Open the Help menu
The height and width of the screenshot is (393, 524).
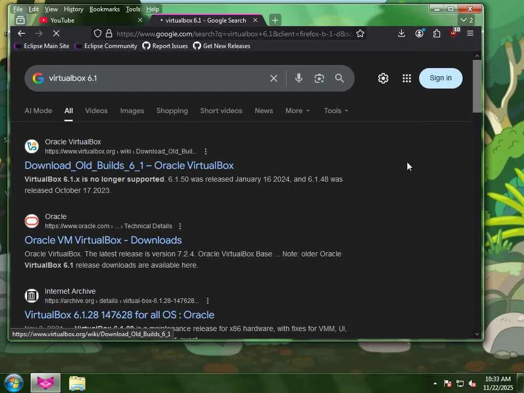(152, 9)
